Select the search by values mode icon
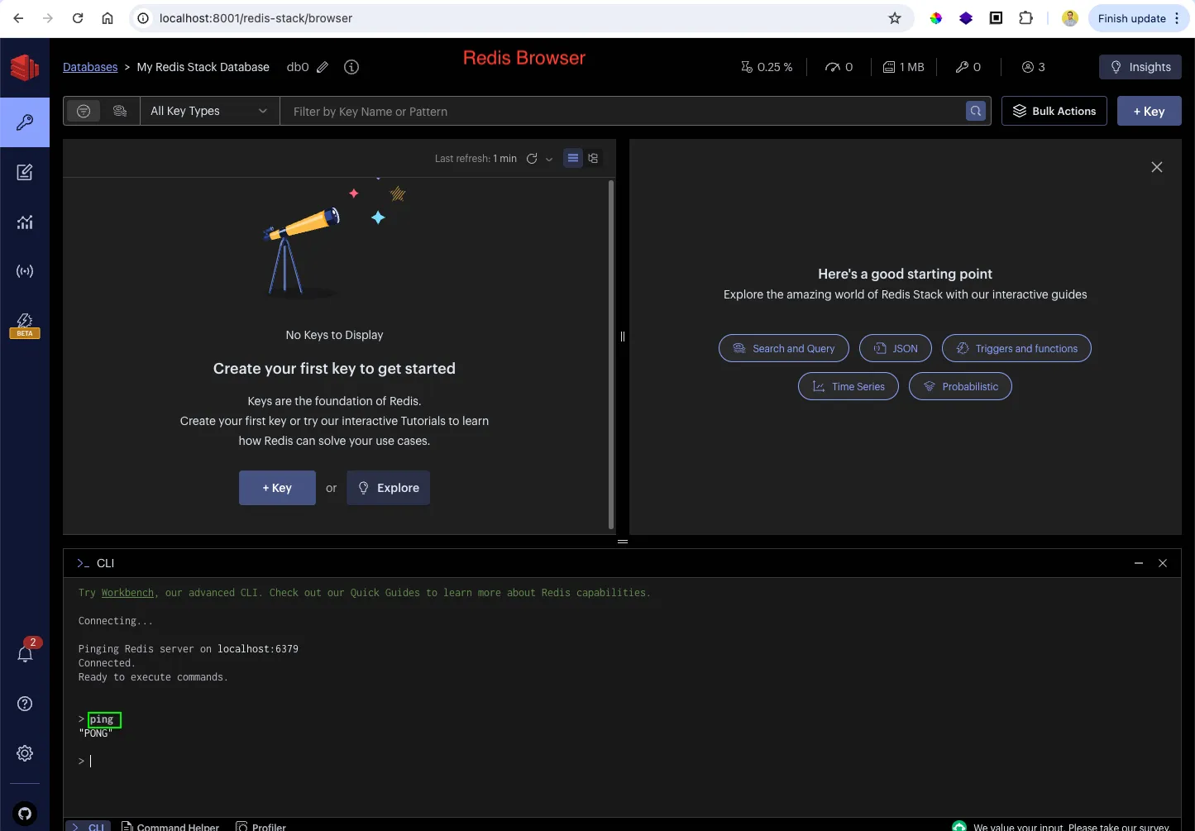1195x831 pixels. pos(120,111)
